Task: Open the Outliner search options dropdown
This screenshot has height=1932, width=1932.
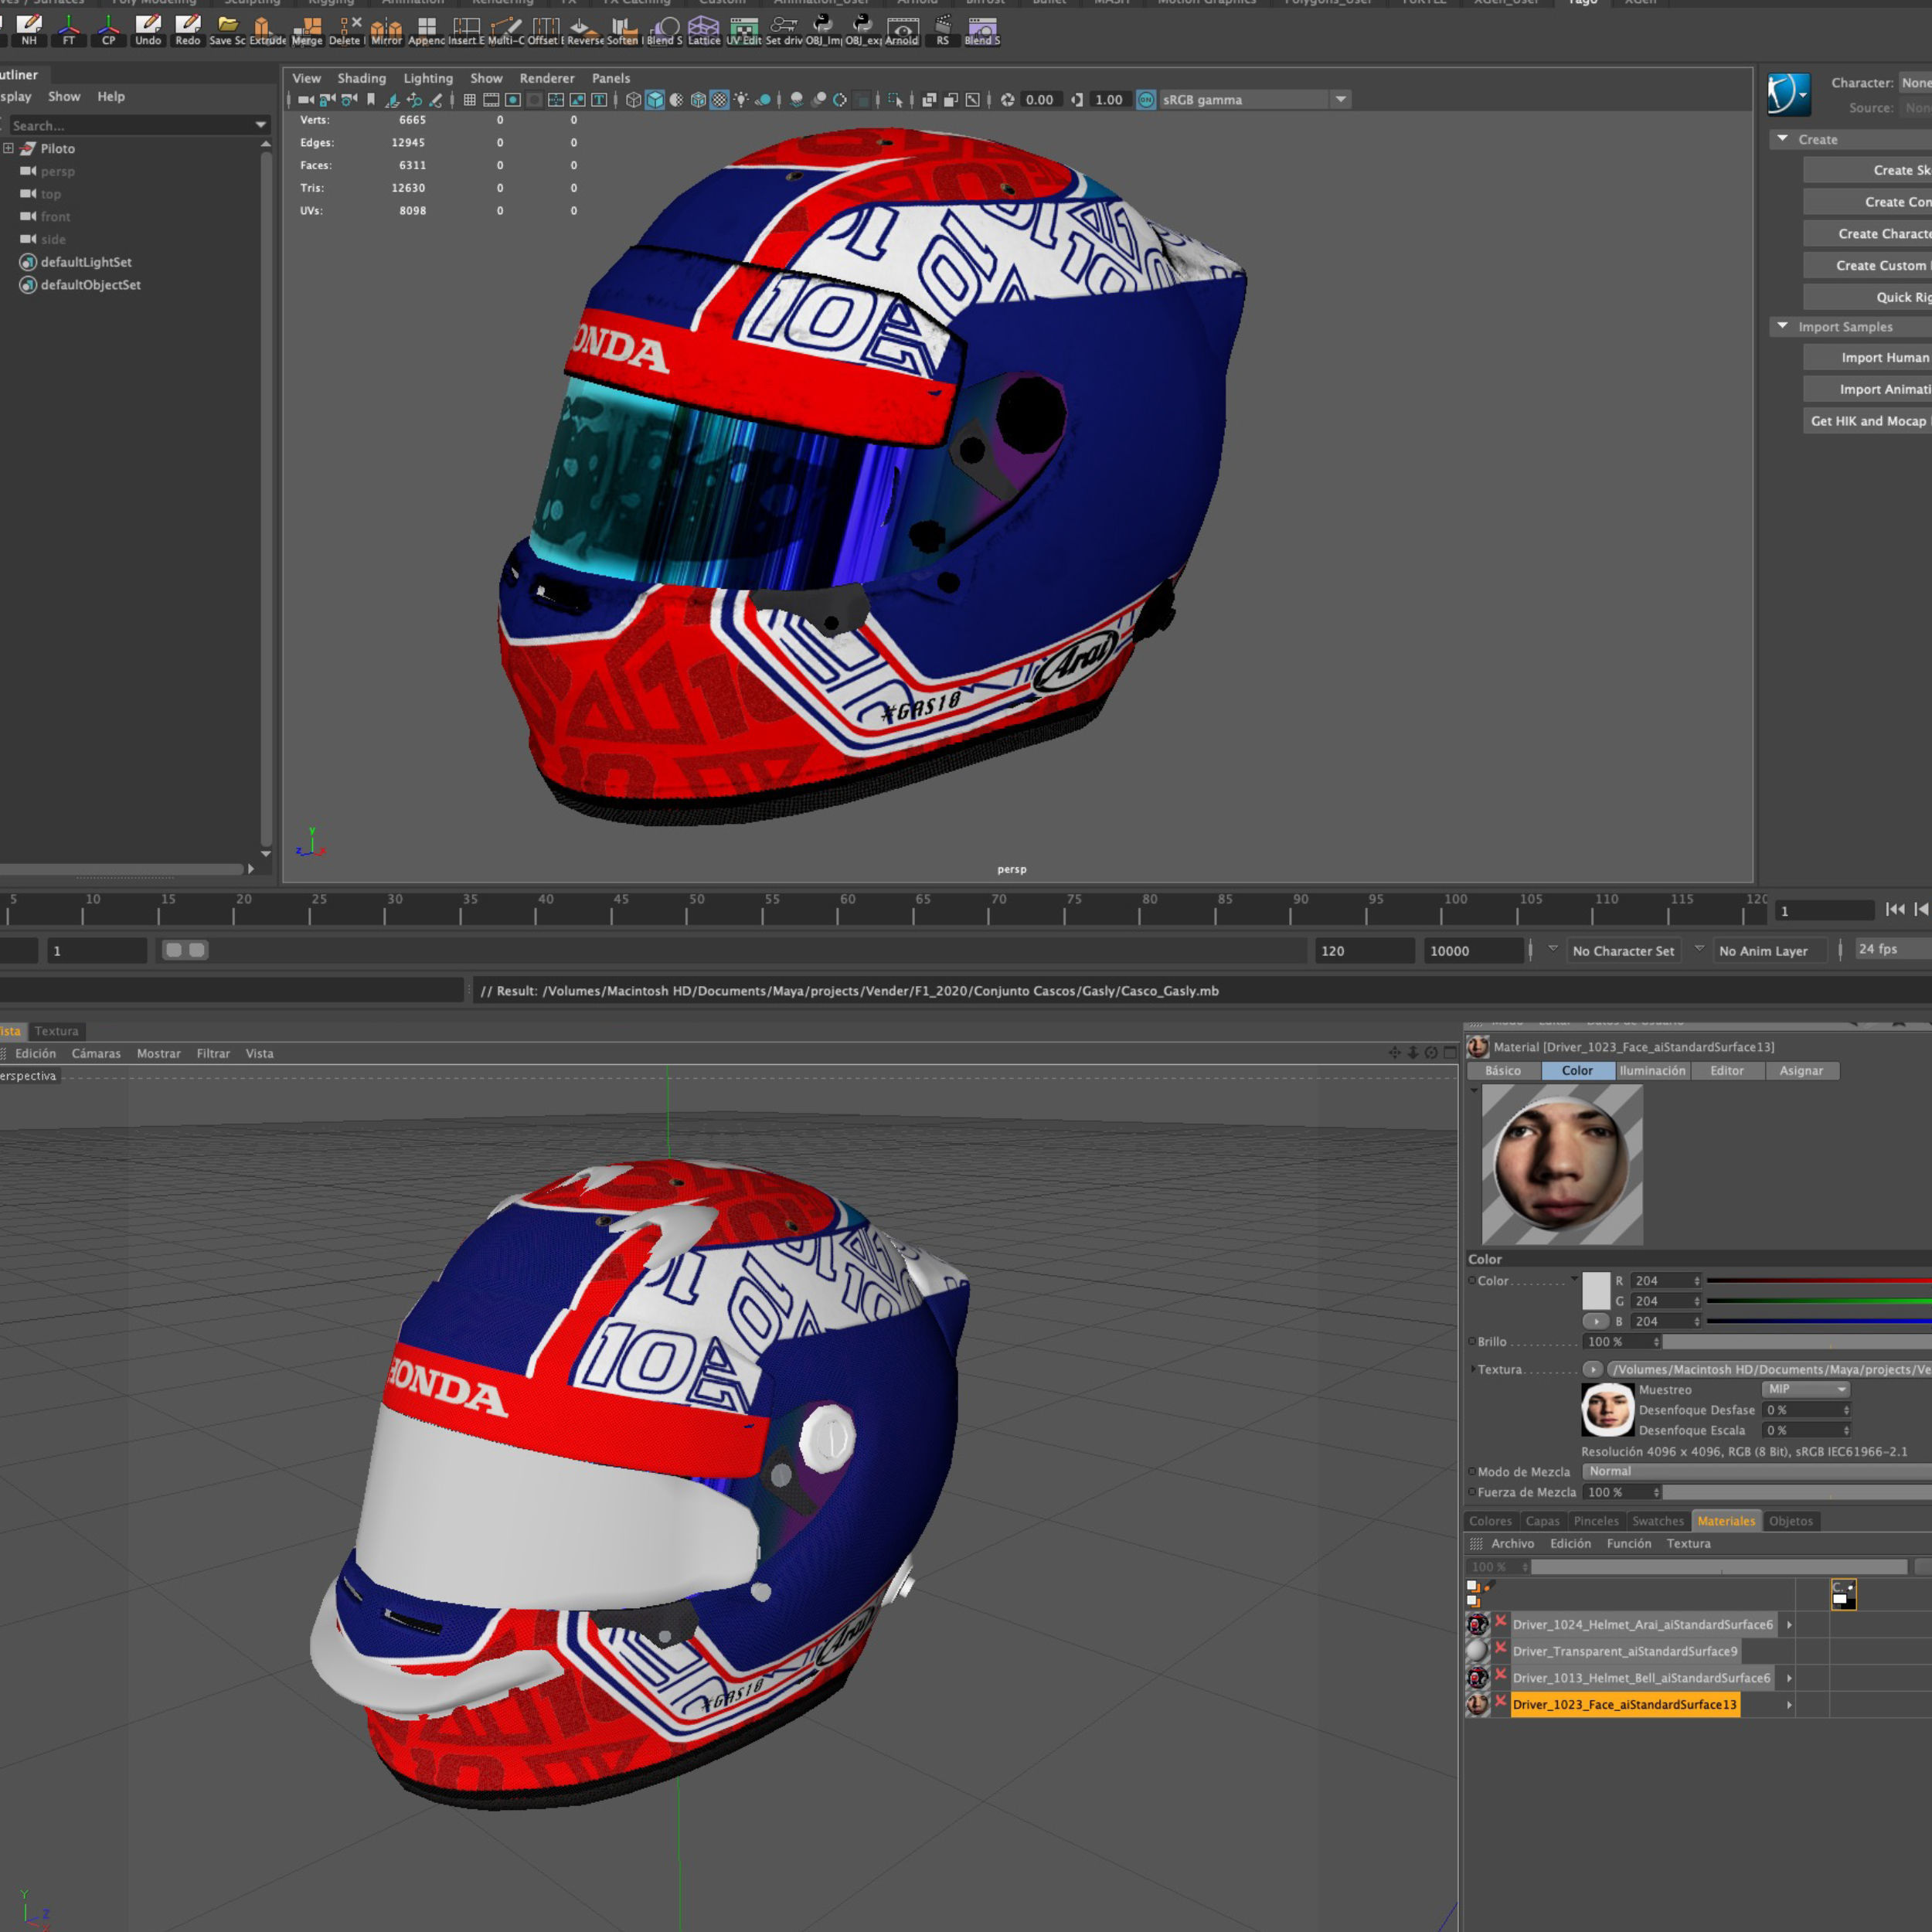Action: [261, 125]
